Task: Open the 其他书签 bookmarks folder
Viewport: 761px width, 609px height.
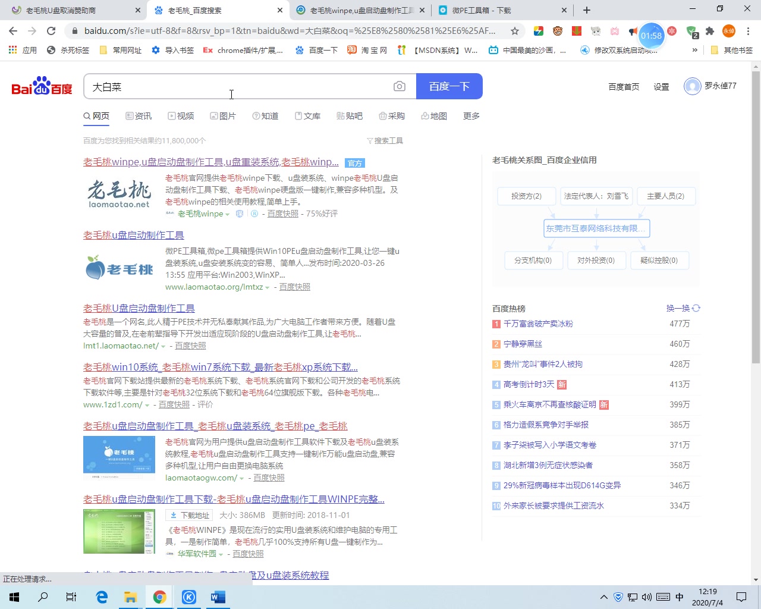Action: [x=731, y=50]
